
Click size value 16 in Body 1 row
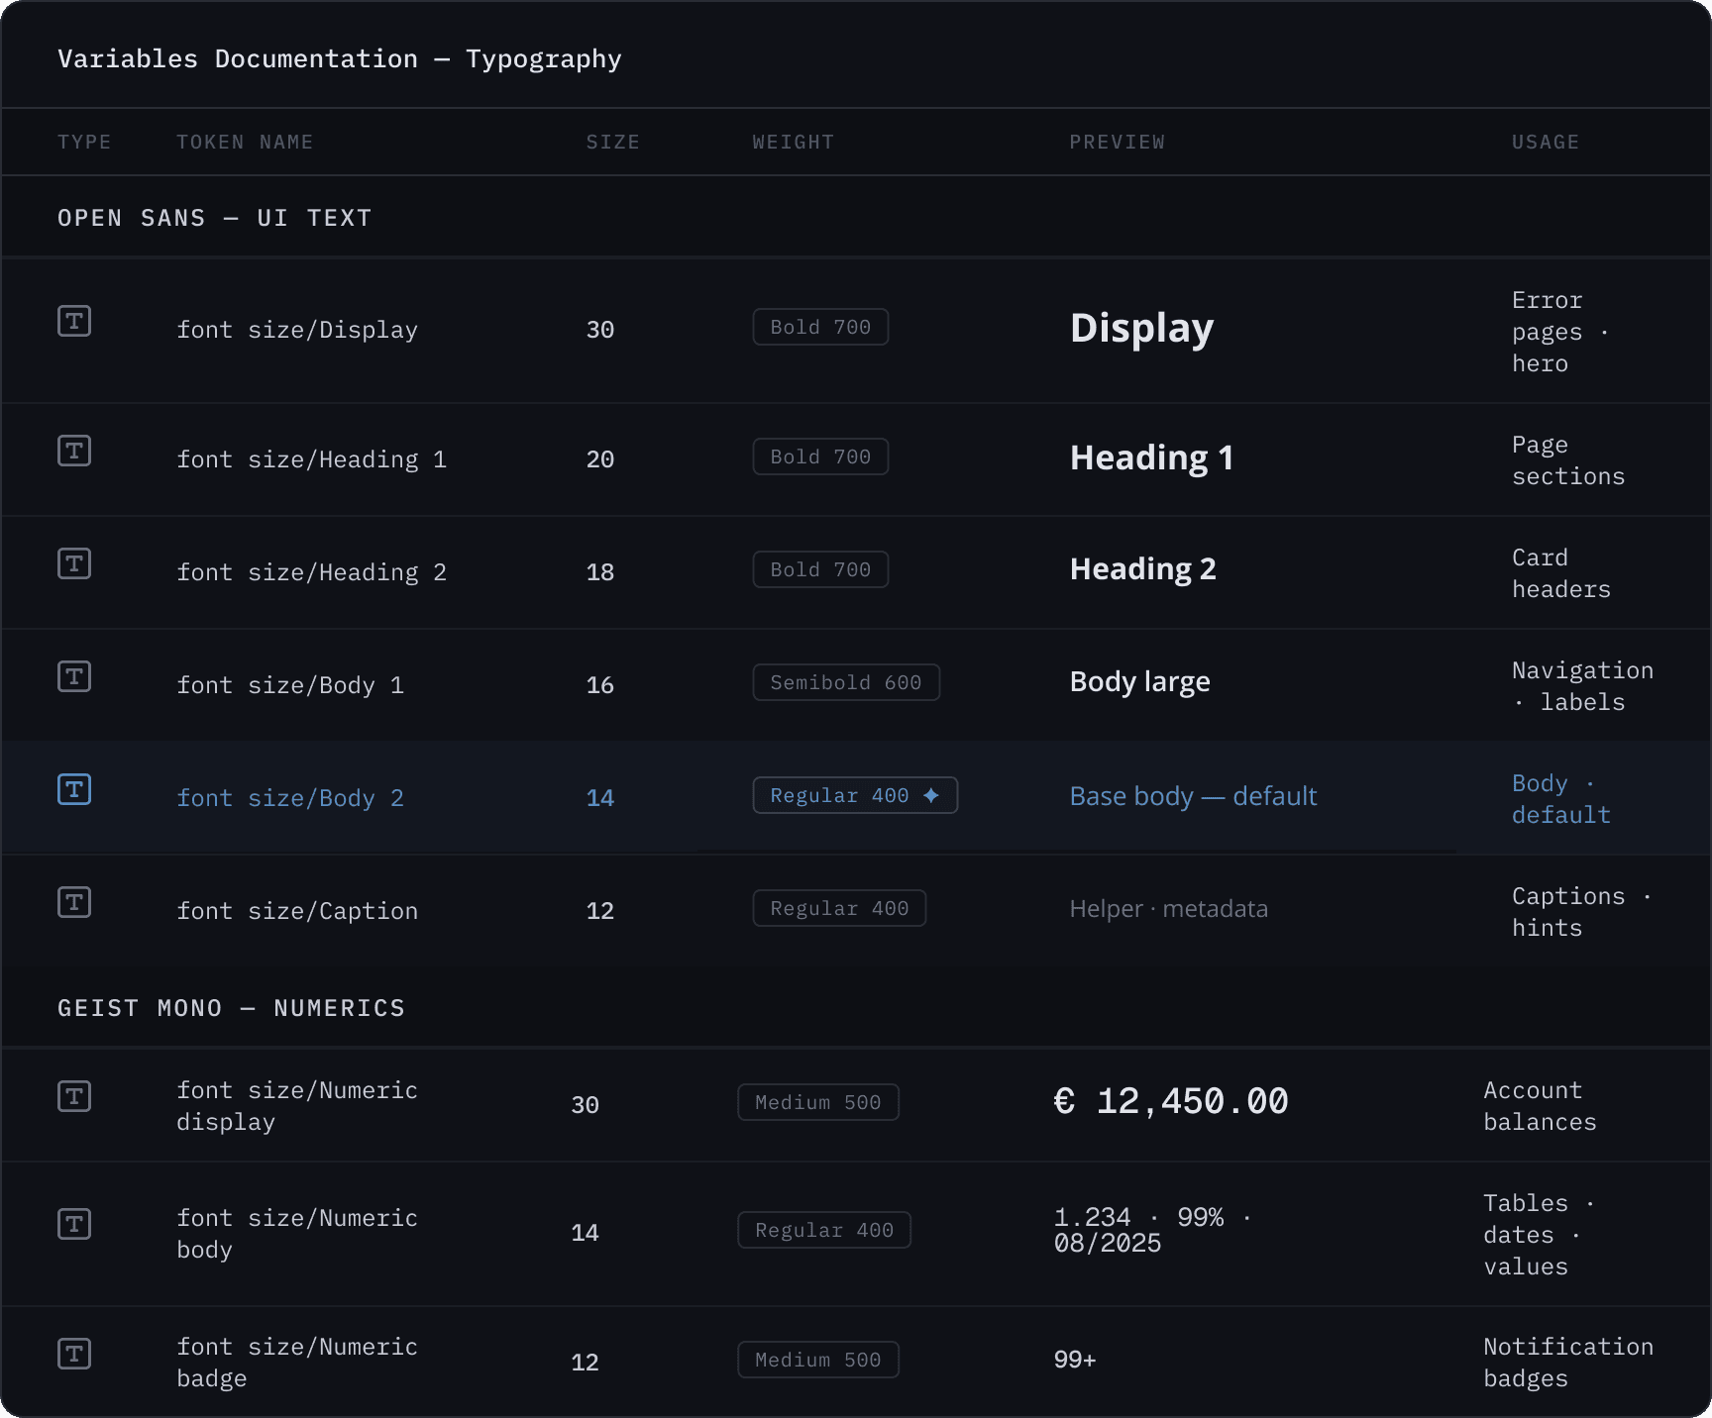(x=600, y=685)
